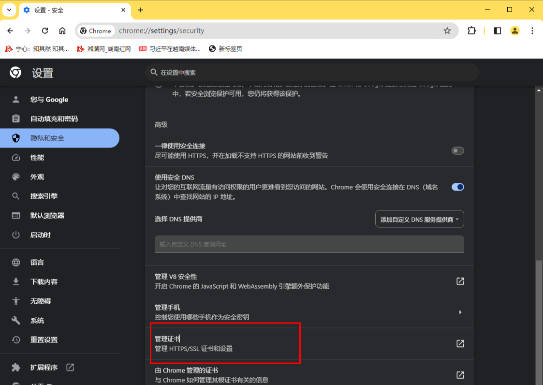Toggle 一律使用安全连接 switch

(457, 151)
